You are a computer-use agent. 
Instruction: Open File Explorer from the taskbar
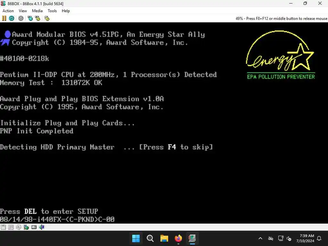click(164, 238)
